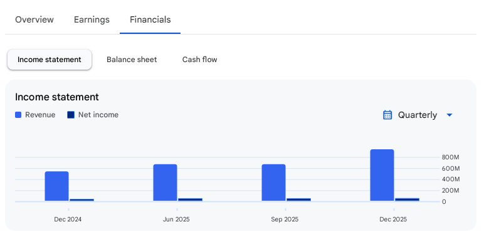Switch to the Earnings tab
Viewport: 489px width, 239px height.
[x=92, y=19]
